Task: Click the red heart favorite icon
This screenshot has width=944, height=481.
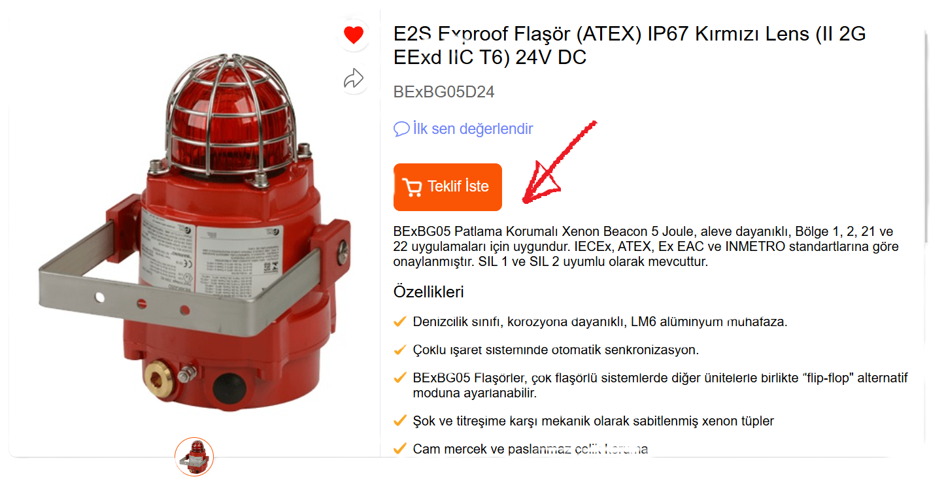Action: (354, 35)
